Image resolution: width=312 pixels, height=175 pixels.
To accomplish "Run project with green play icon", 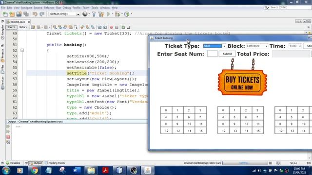I will click(109, 14).
